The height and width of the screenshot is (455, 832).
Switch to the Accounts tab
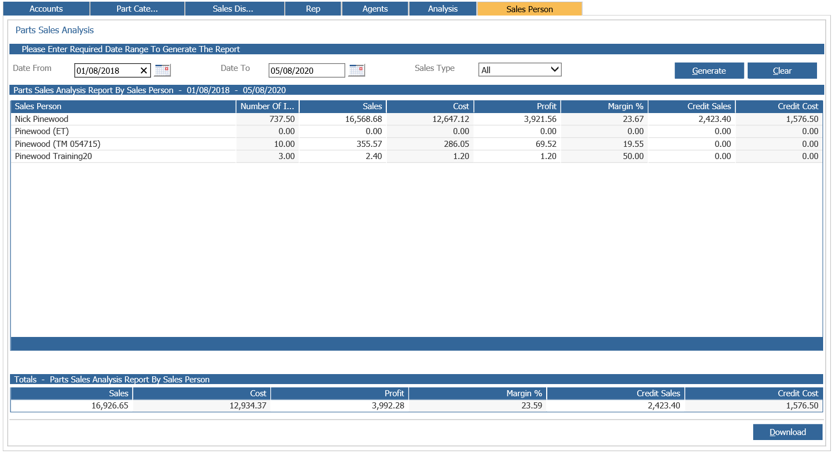(x=46, y=9)
